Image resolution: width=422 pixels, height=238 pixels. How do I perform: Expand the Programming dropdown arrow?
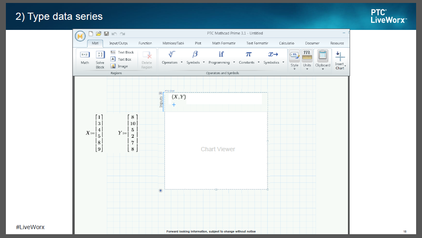point(234,62)
